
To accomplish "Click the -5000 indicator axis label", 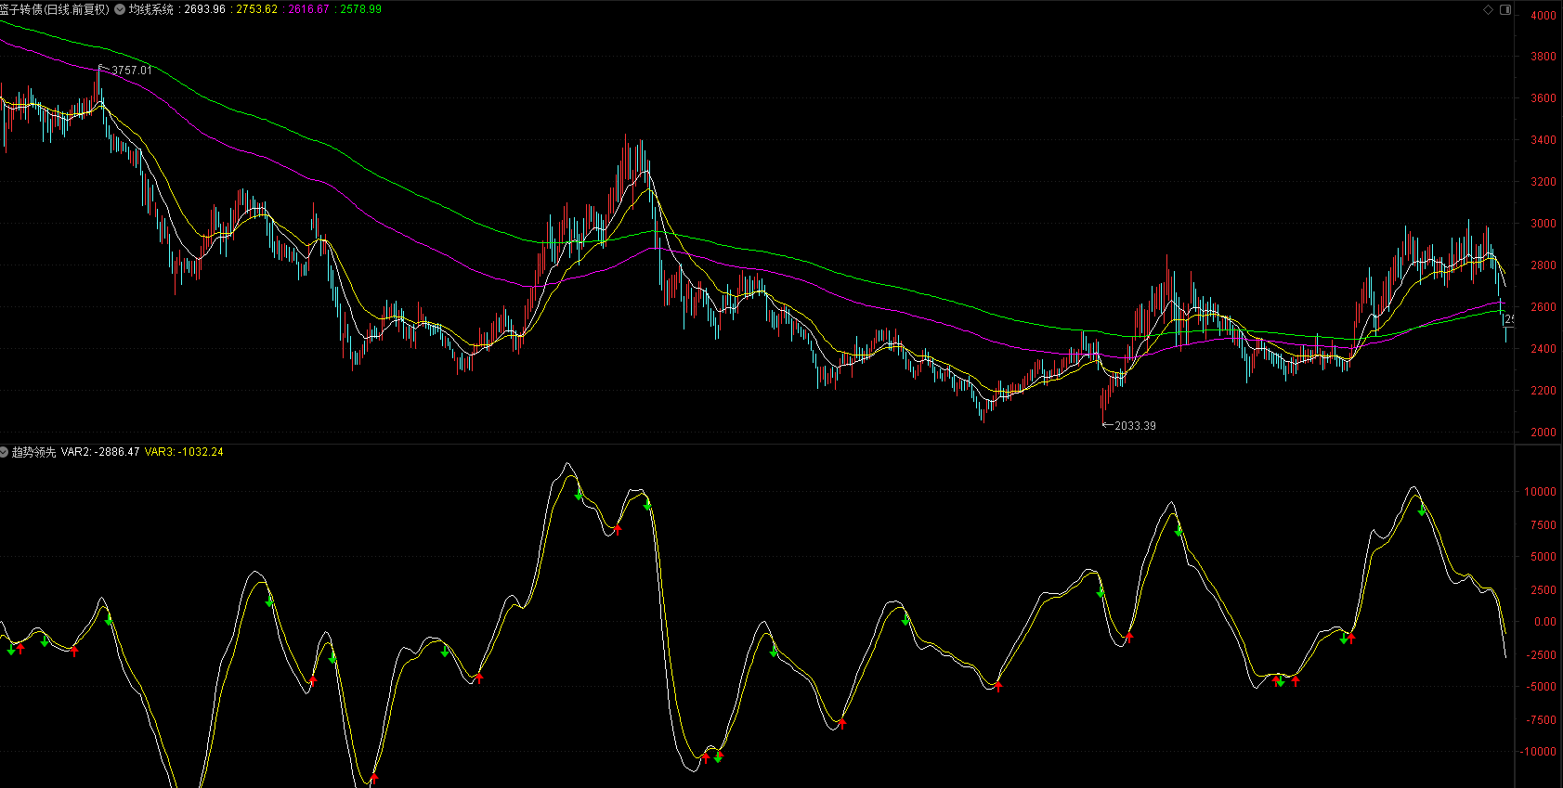I will [1542, 687].
